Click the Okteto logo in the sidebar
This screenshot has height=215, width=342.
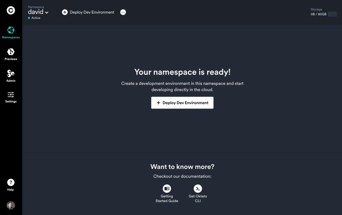11,10
